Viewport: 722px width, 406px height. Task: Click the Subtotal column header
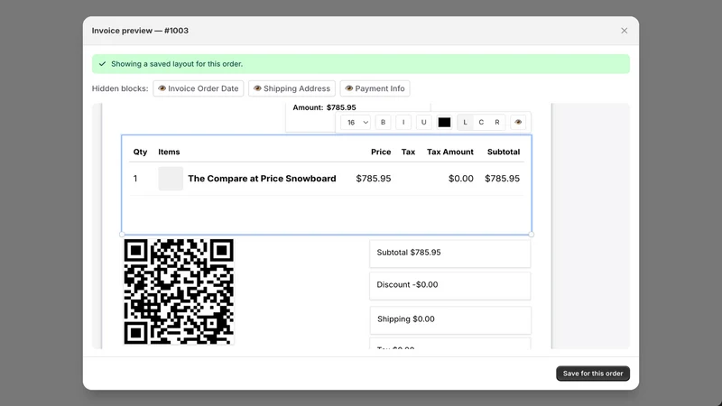[504, 152]
